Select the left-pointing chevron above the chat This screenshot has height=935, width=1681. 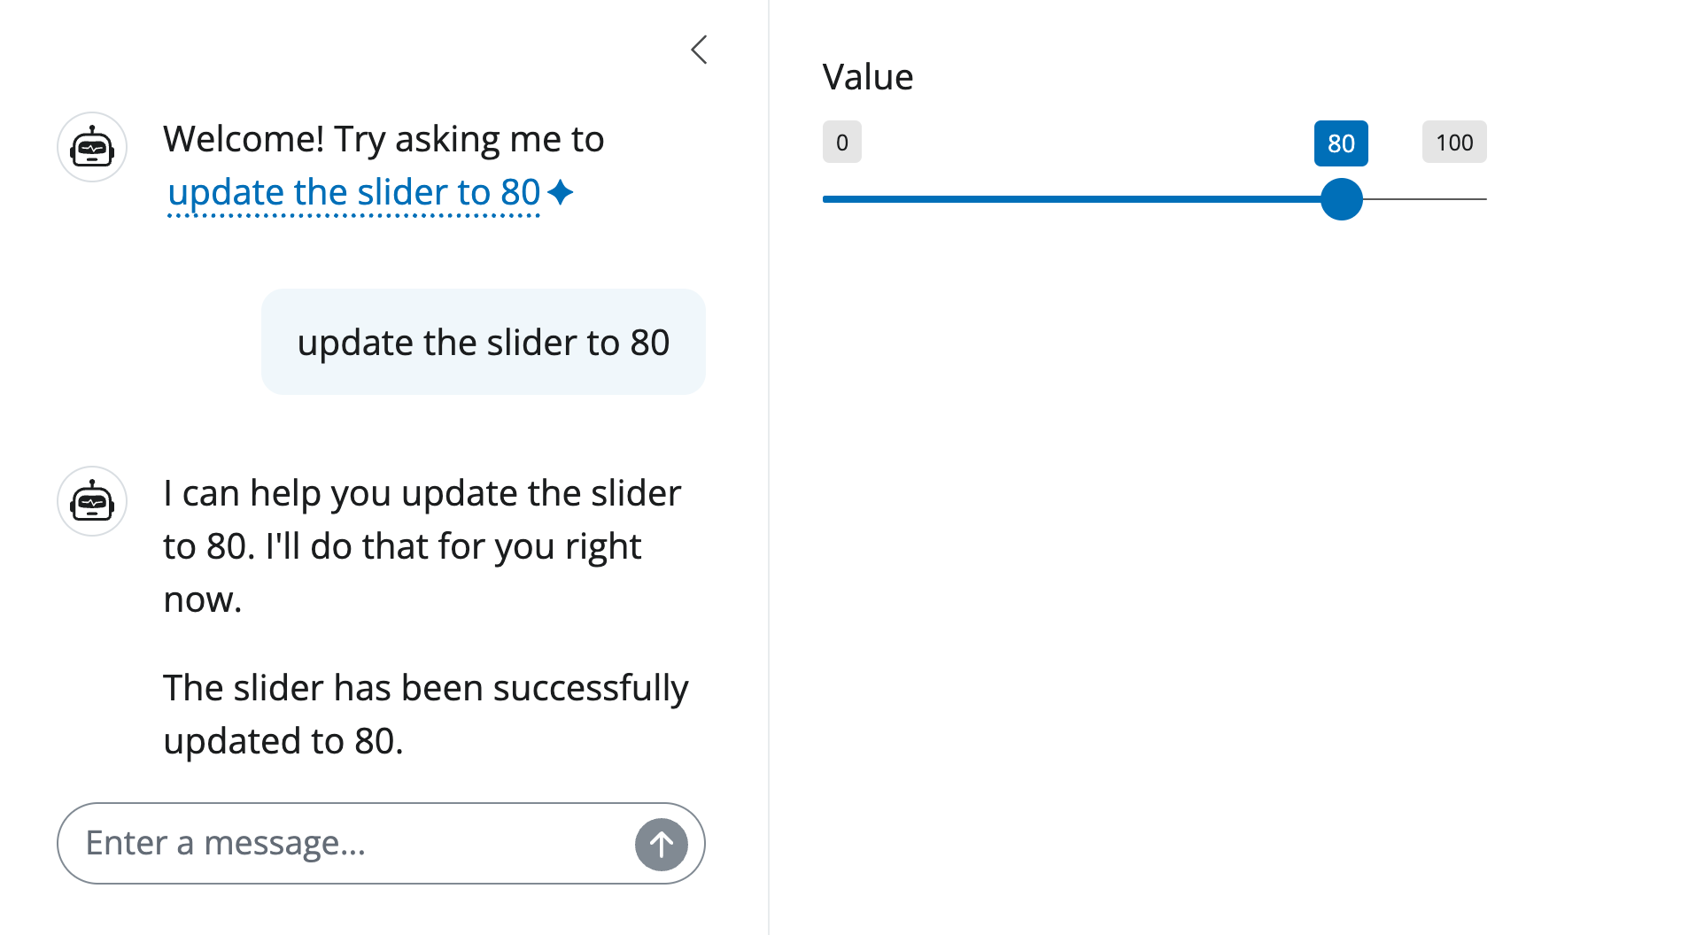click(x=699, y=50)
